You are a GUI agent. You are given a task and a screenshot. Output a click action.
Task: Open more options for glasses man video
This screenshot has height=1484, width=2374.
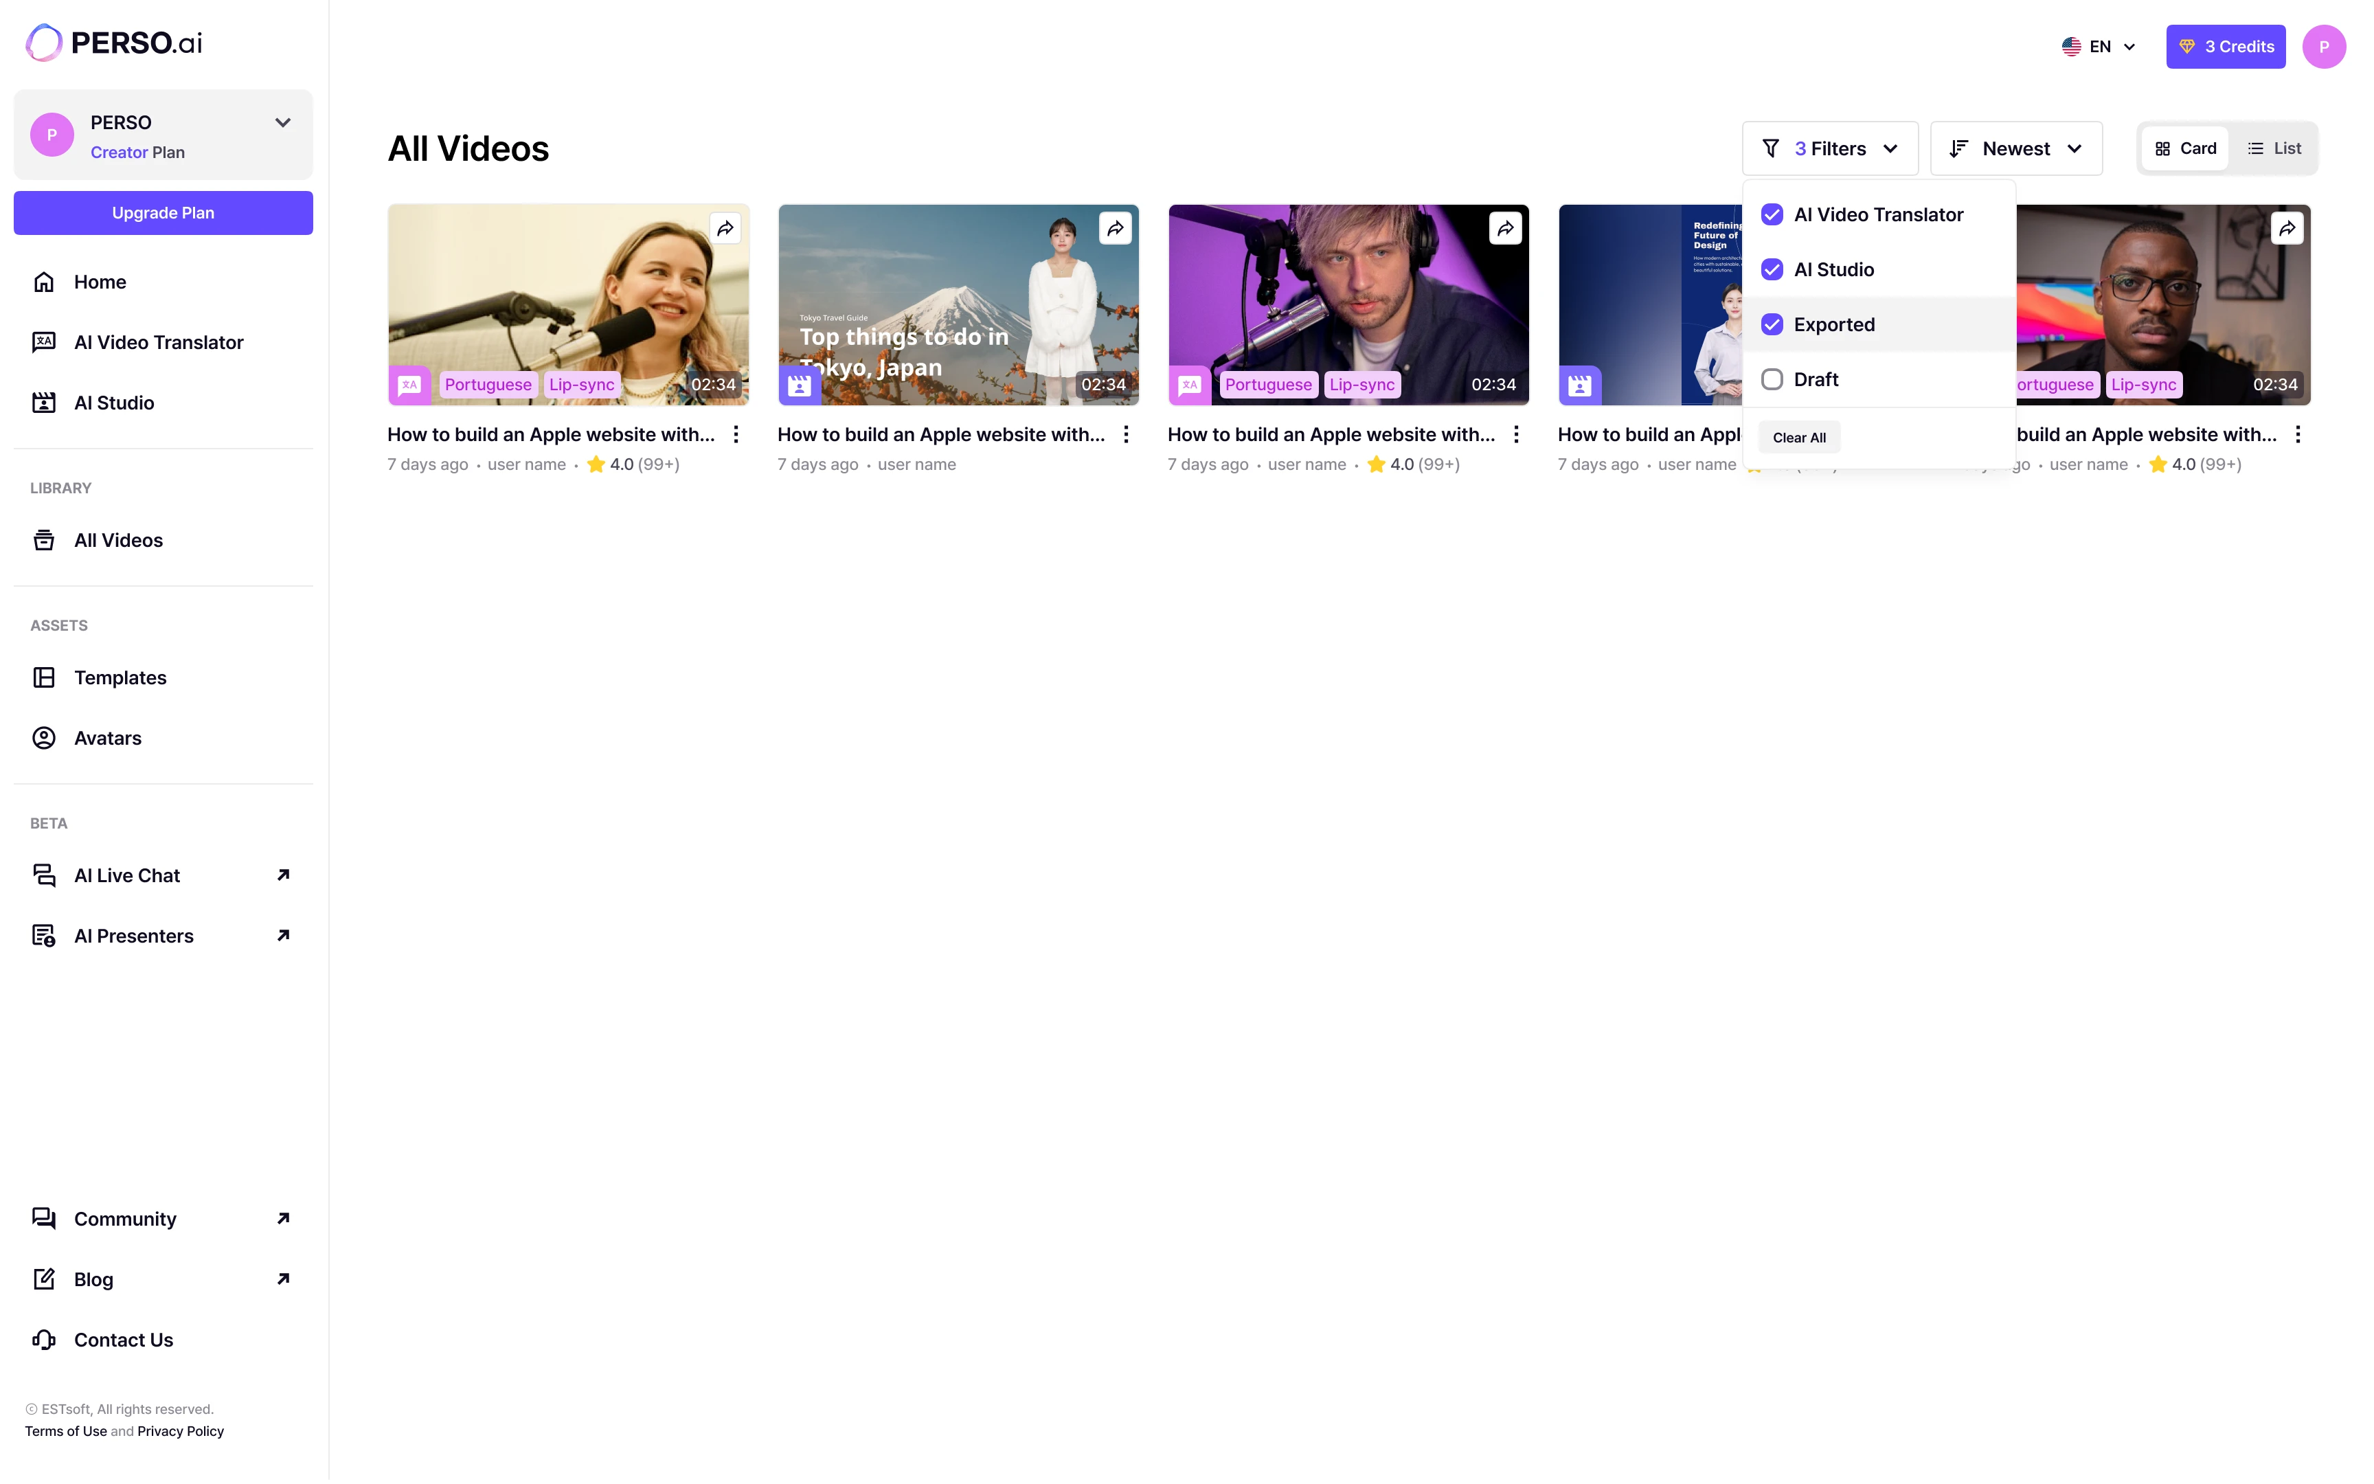2298,435
